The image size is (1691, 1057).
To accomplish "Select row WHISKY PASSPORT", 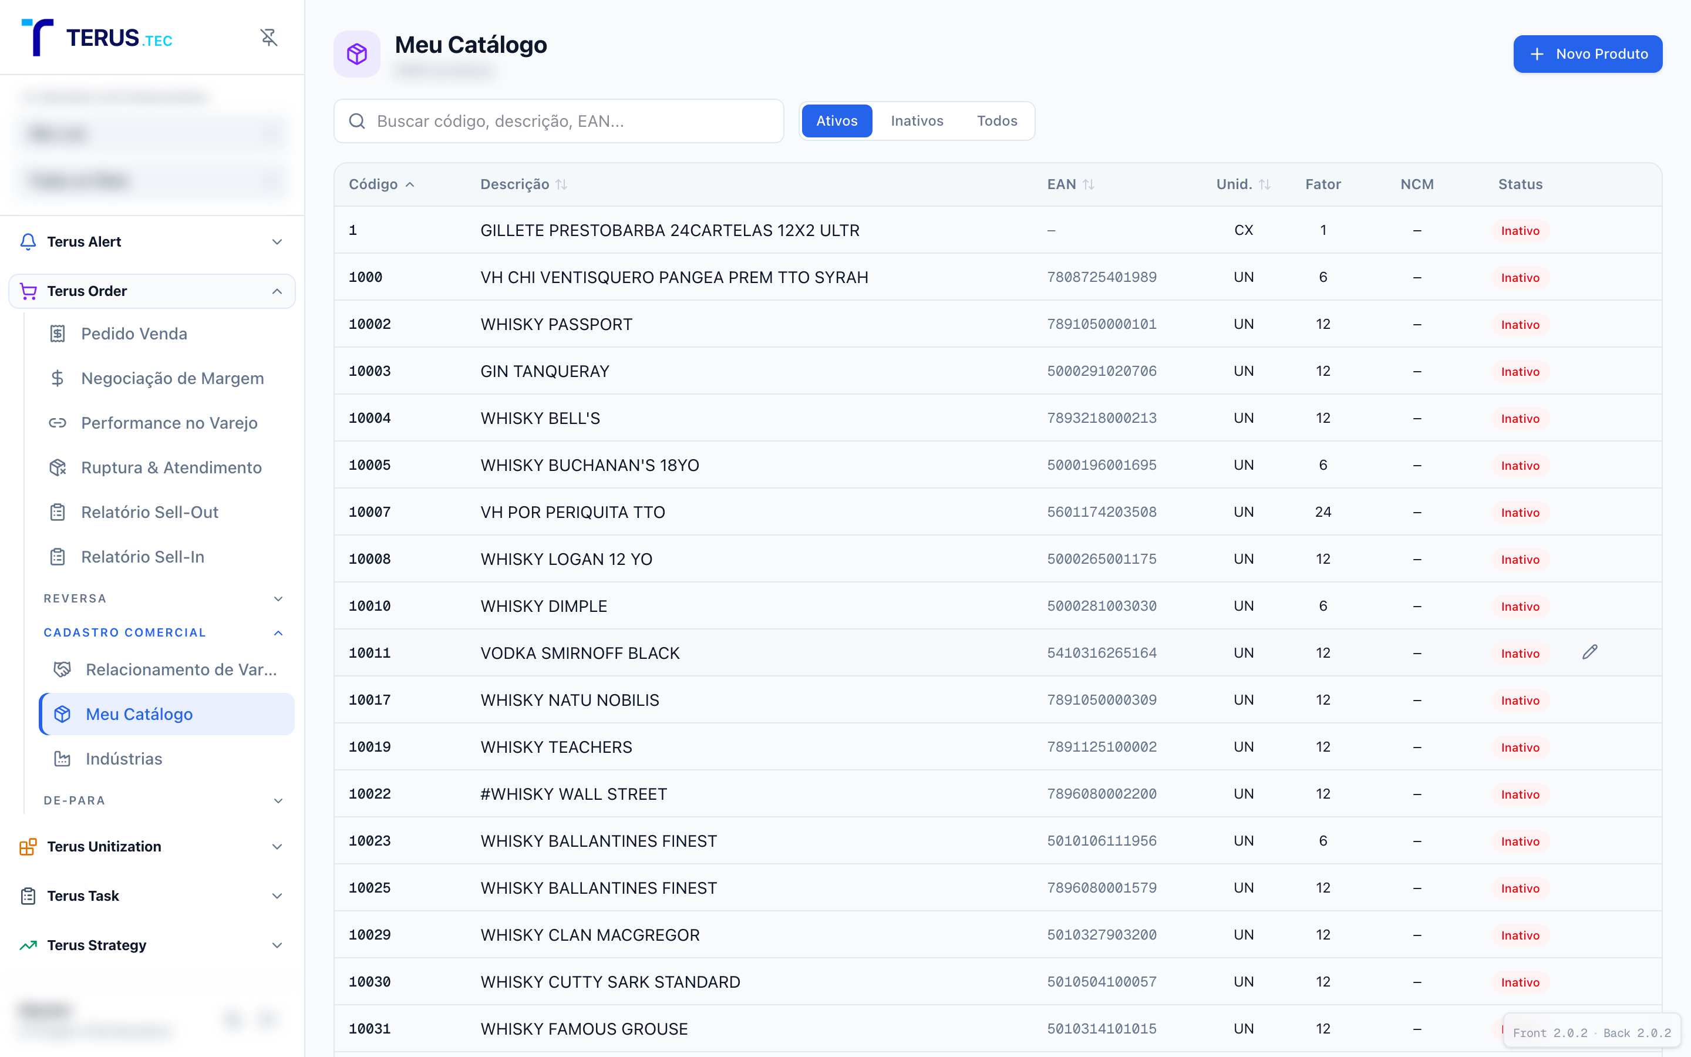I will 998,324.
